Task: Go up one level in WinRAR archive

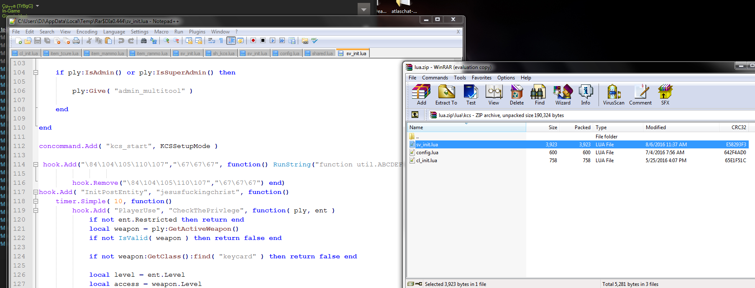Action: click(415, 115)
